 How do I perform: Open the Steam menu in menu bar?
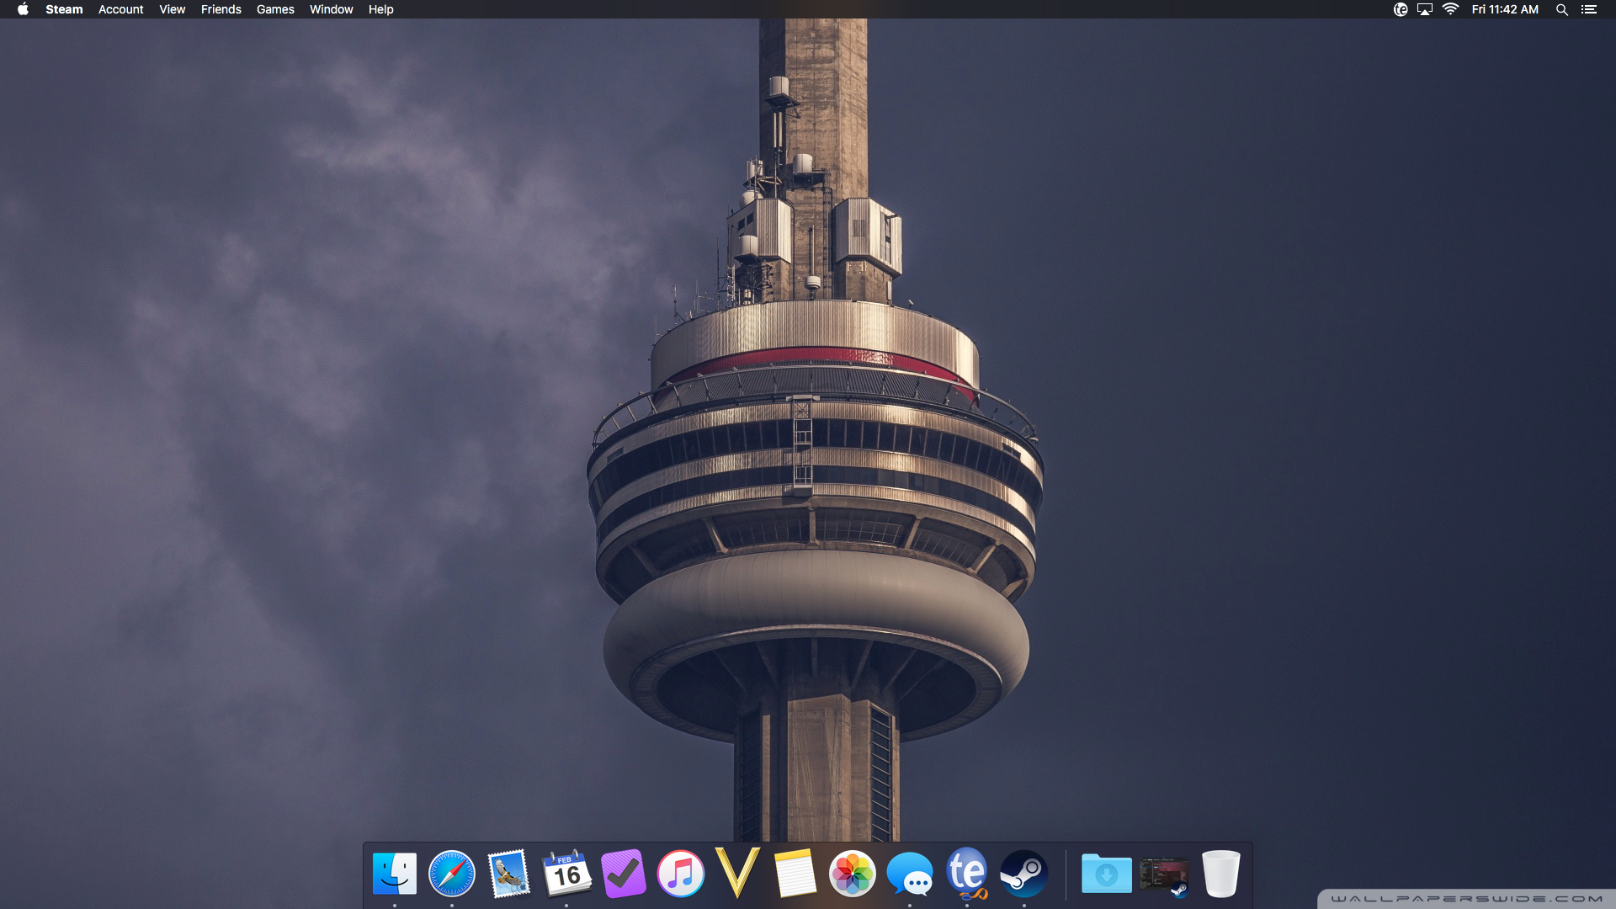click(64, 9)
